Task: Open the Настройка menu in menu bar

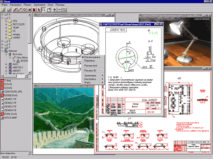Action: click(16, 5)
